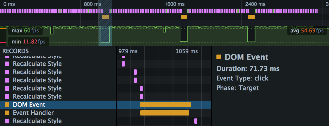Click the RECORDS column header

[x=15, y=51]
